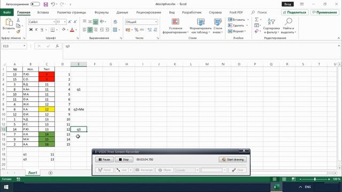Image resolution: width=342 pixels, height=192 pixels.
Task: Click the text orientation icon
Action: coord(102,21)
